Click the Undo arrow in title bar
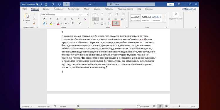 (x=53, y=4)
